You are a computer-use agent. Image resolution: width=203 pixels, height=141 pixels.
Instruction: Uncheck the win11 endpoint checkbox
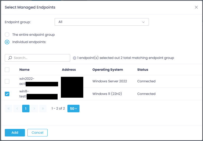click(7, 94)
